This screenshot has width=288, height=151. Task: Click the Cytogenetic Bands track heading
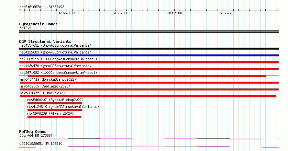(x=39, y=24)
